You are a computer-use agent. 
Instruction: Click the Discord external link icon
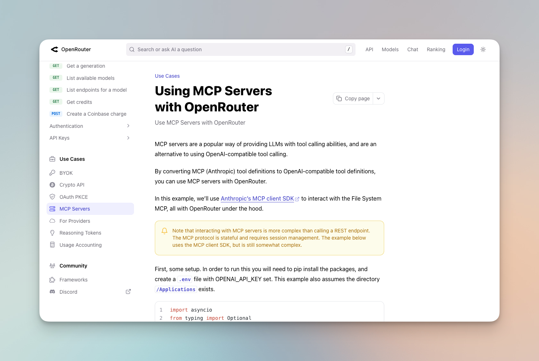(128, 292)
